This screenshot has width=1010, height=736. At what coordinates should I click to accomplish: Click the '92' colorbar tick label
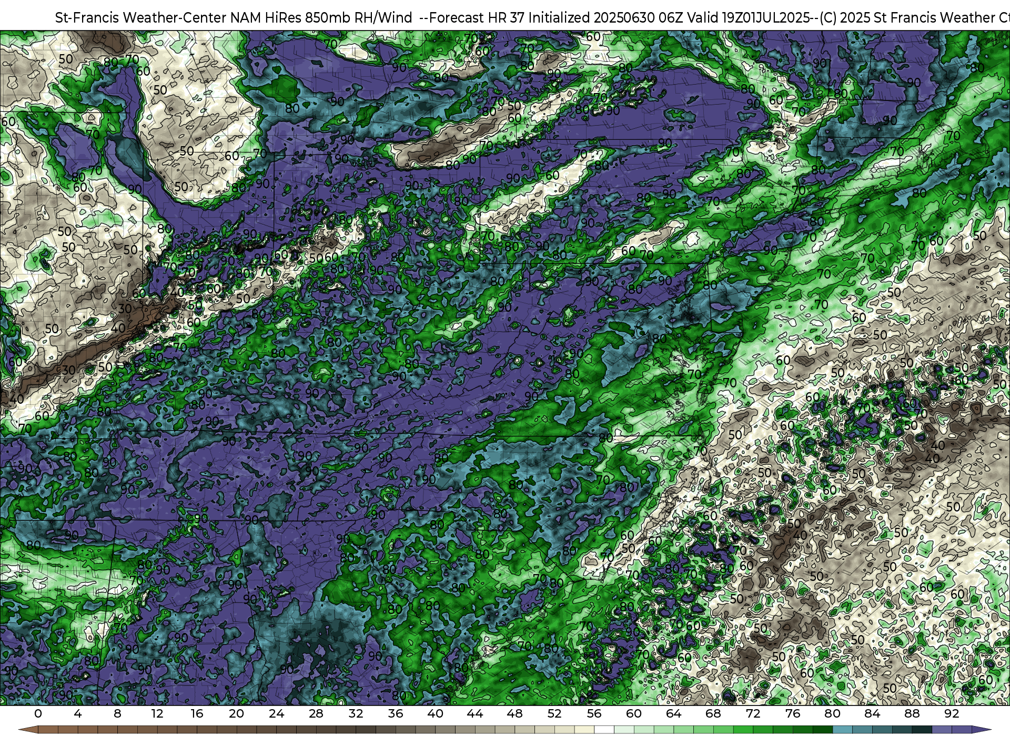coord(952,714)
